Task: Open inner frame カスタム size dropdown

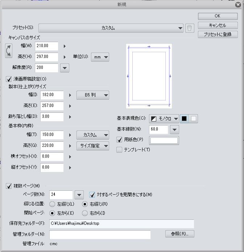Action: (x=93, y=135)
